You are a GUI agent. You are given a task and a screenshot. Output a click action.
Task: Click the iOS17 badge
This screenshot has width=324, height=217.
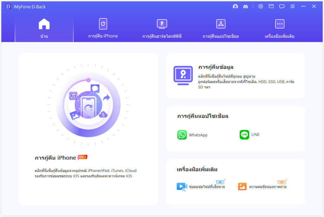tap(83, 157)
